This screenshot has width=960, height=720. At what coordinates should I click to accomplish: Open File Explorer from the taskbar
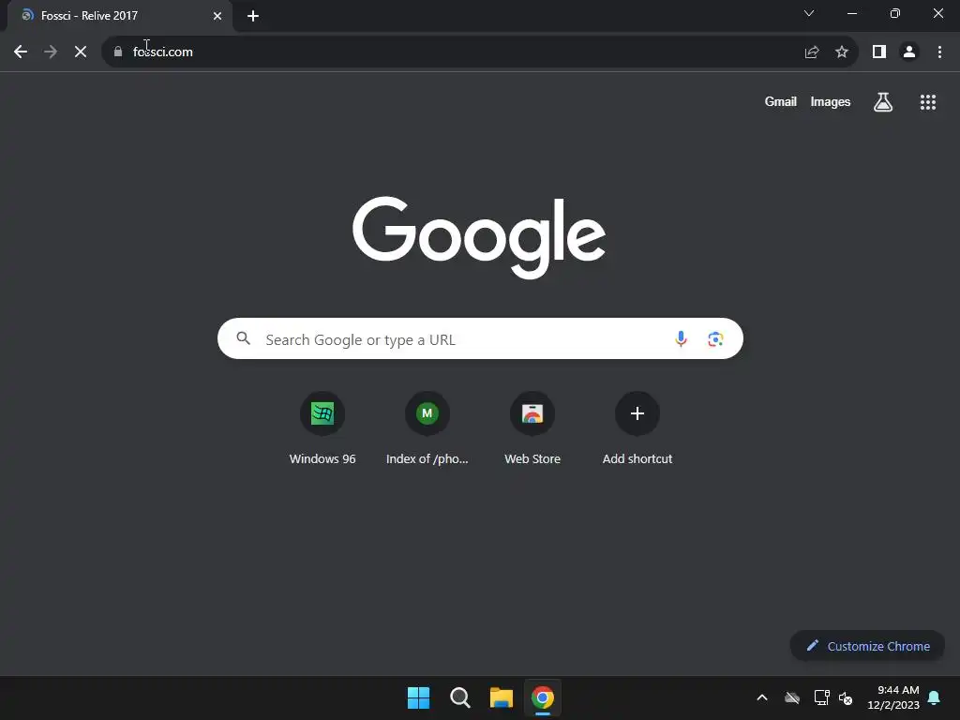coord(502,697)
